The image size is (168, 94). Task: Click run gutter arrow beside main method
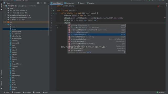click(54, 13)
